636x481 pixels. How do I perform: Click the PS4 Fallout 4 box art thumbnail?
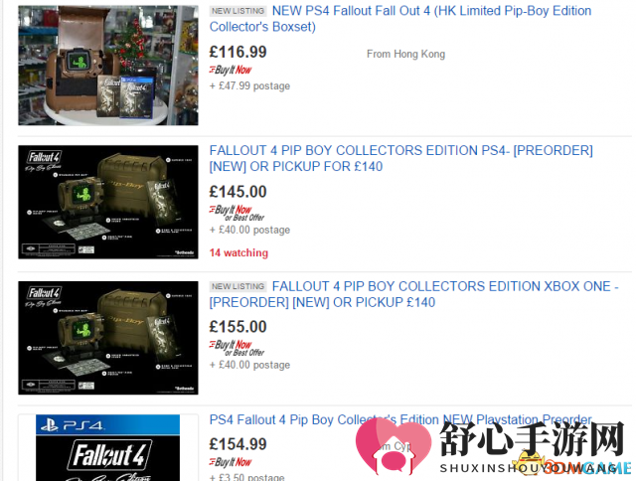(x=108, y=448)
